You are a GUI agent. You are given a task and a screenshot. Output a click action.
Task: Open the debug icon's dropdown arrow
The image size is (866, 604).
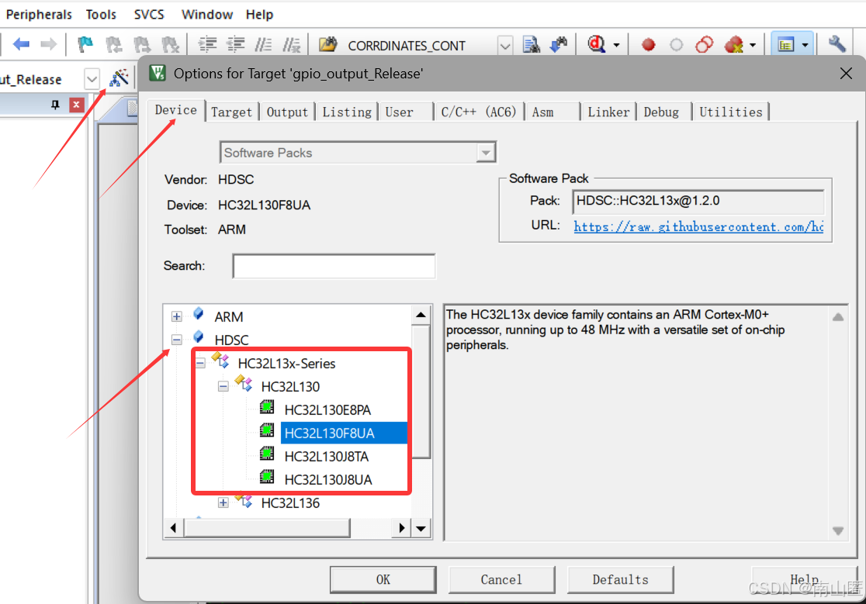616,45
